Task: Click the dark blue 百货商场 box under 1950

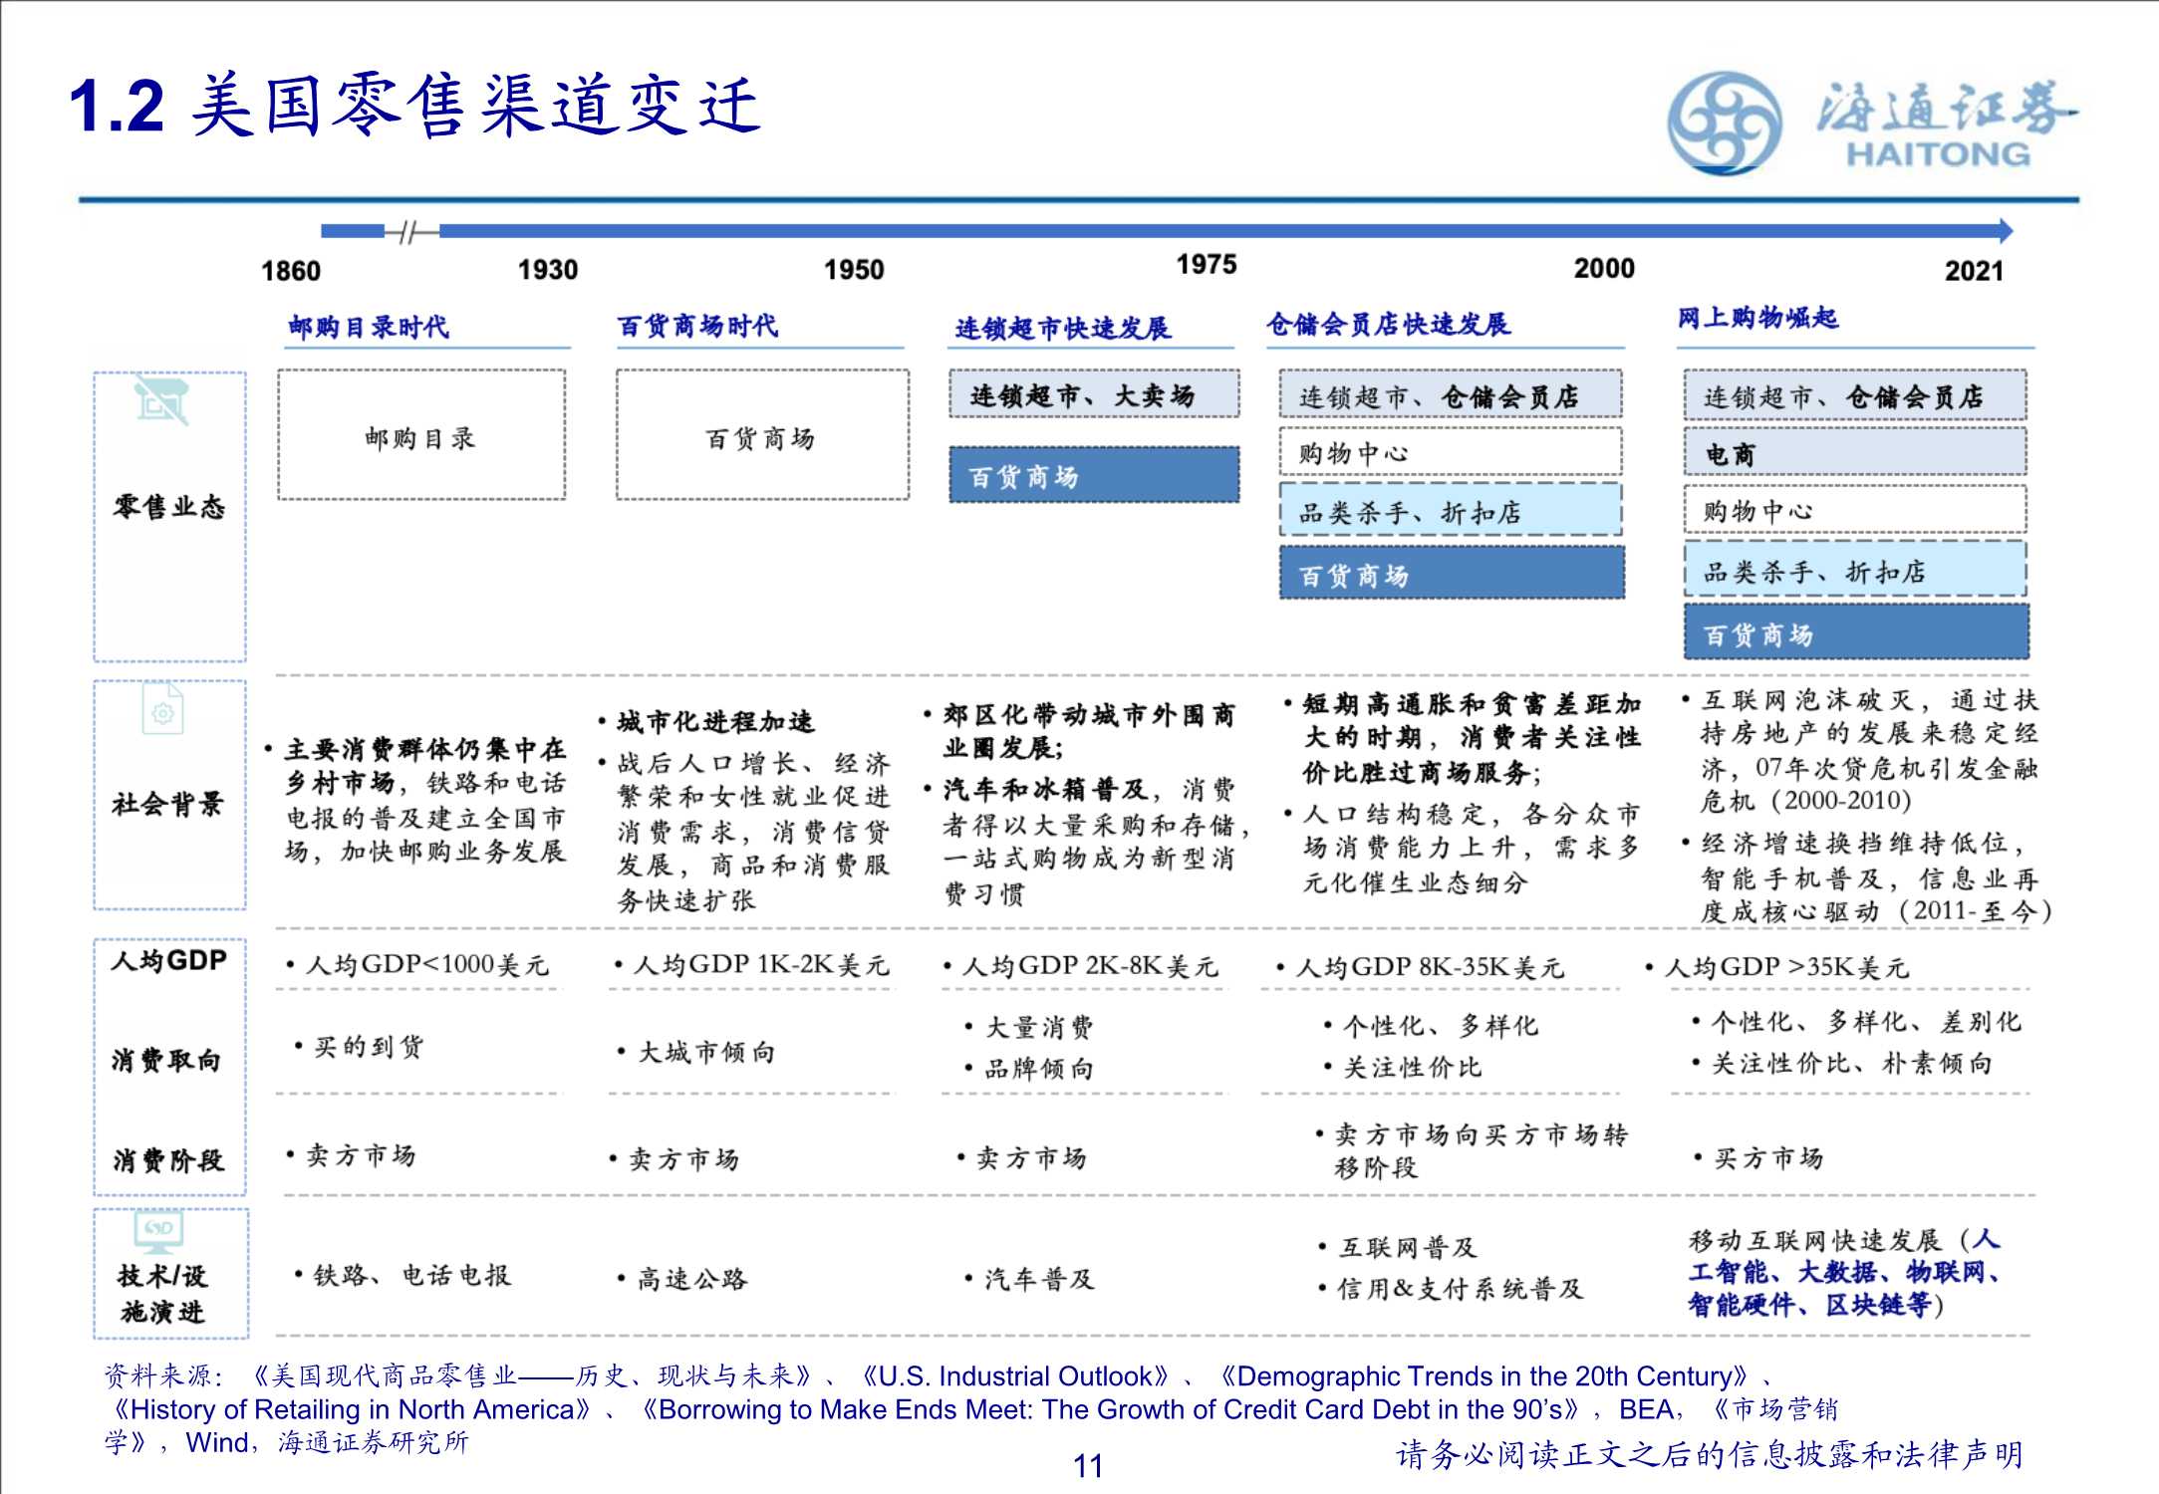Action: [x=1094, y=475]
